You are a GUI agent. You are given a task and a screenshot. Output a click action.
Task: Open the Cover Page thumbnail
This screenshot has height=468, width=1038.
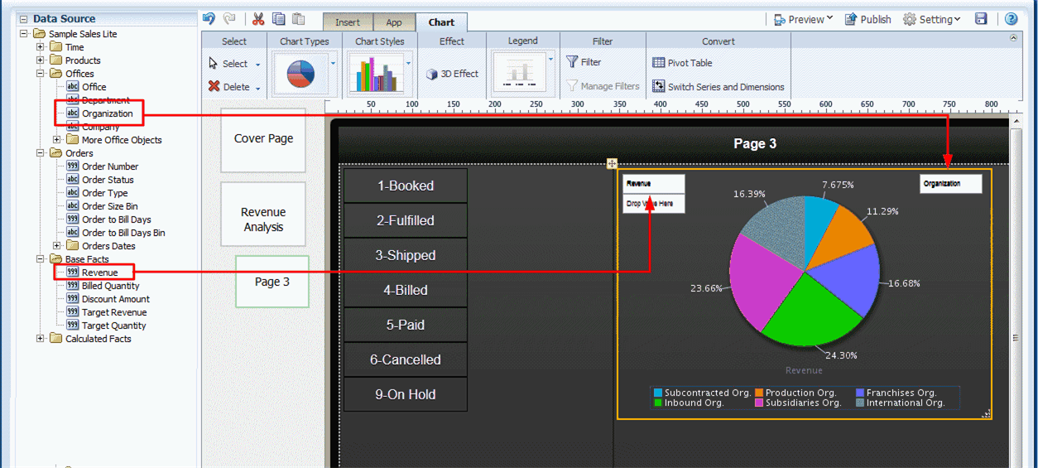click(x=263, y=139)
